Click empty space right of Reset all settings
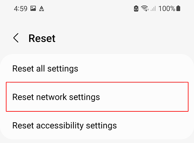The width and height of the screenshot is (194, 143). click(x=136, y=69)
